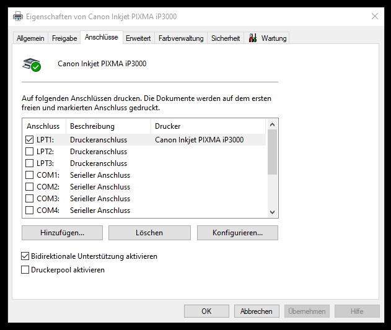Select the LPT3: row Druckeranschluss text
391x330 pixels.
pyautogui.click(x=99, y=163)
